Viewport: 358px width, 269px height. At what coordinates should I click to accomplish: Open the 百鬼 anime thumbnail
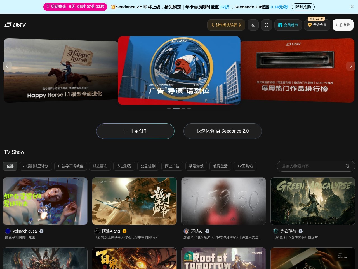[134, 258]
